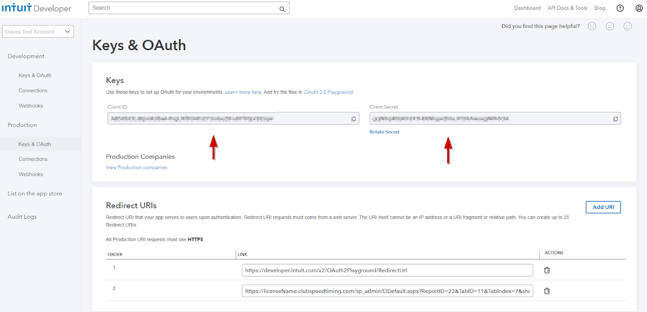Viewport: 647px width, 312px height.
Task: Select the Development section heading
Action: coord(26,56)
